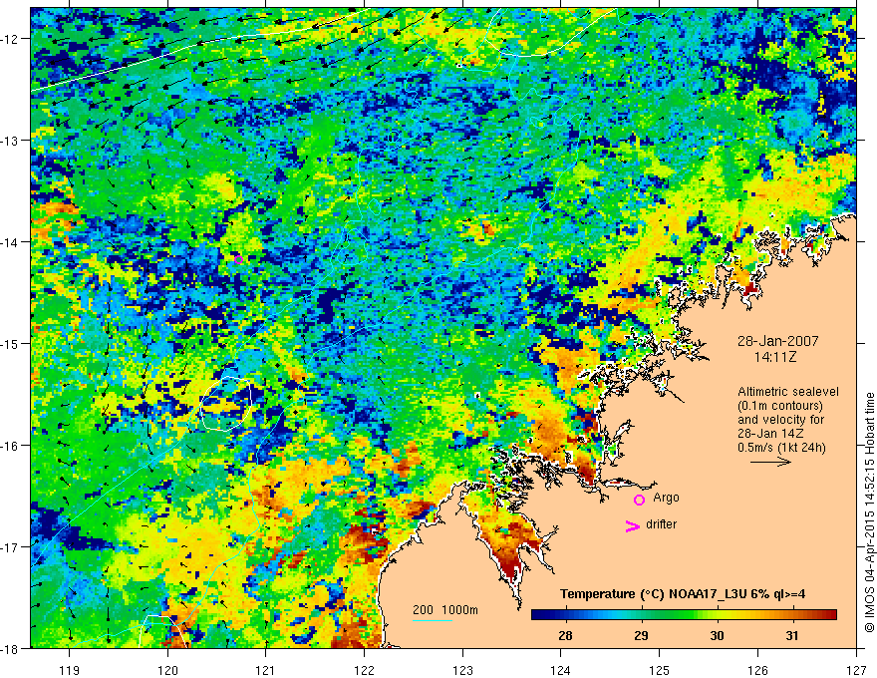The image size is (877, 678).
Task: Click the date text '28-Jan-2007'
Action: 778,341
